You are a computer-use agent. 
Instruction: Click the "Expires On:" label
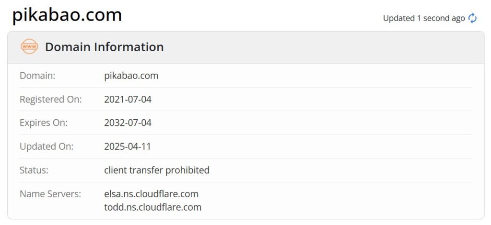(x=44, y=123)
